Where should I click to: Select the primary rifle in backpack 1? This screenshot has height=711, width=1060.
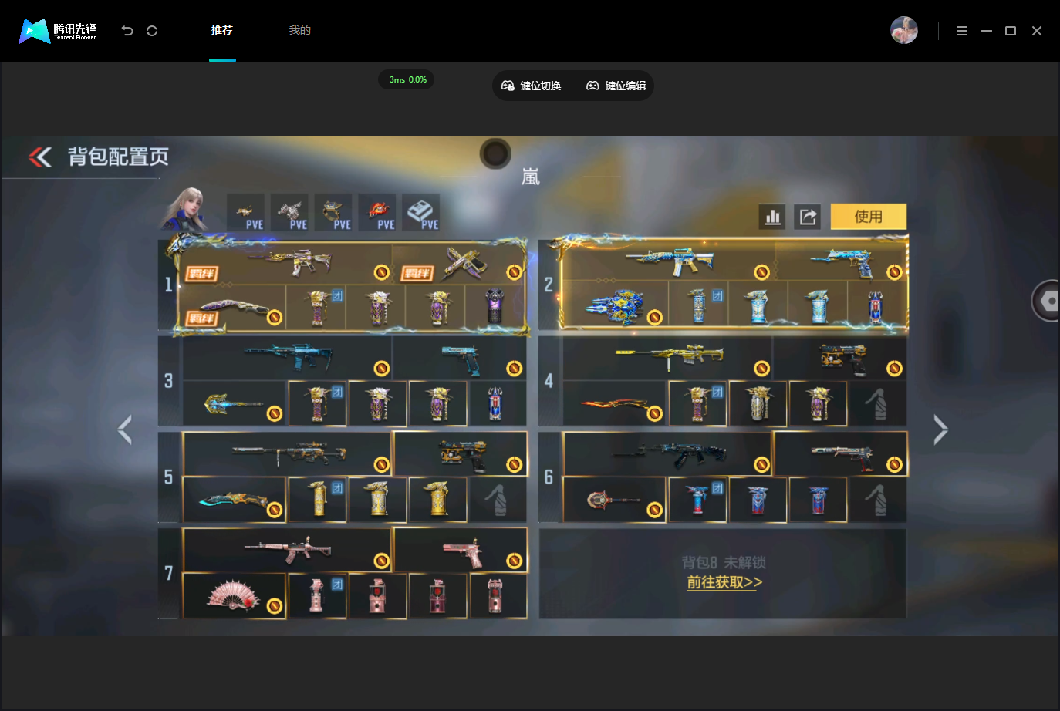[x=286, y=262]
